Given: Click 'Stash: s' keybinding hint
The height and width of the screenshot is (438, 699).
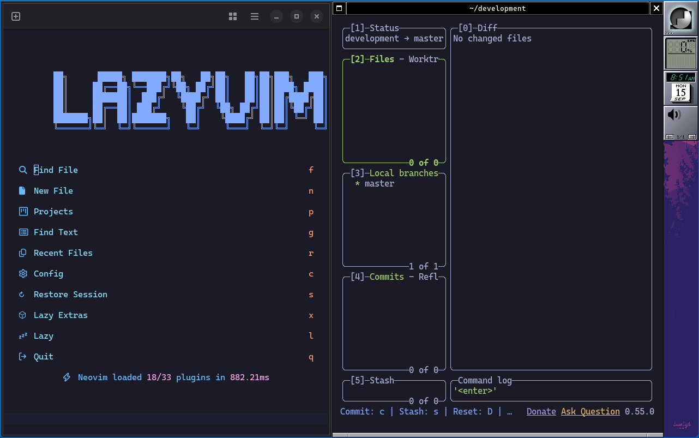Looking at the screenshot, I should click(x=419, y=411).
